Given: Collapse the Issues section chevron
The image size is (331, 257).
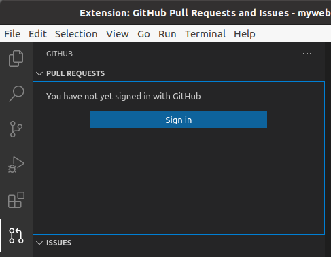Looking at the screenshot, I should tap(39, 243).
